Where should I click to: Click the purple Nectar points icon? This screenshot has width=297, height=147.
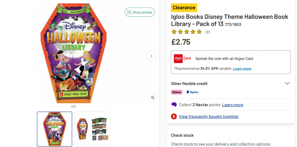click(174, 105)
